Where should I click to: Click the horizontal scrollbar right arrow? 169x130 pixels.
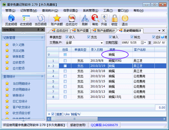(x=164, y=119)
